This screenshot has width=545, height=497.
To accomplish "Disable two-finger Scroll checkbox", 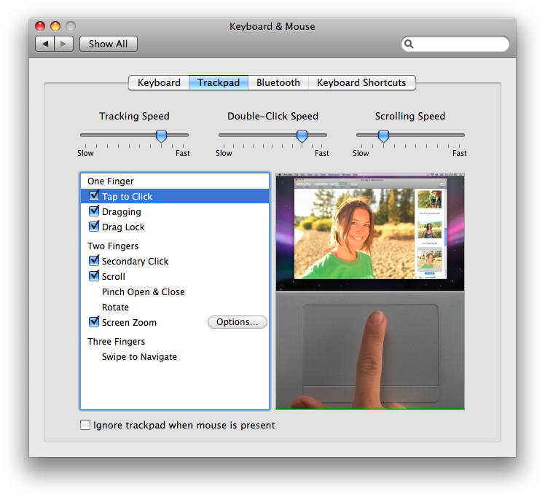I will tap(94, 276).
